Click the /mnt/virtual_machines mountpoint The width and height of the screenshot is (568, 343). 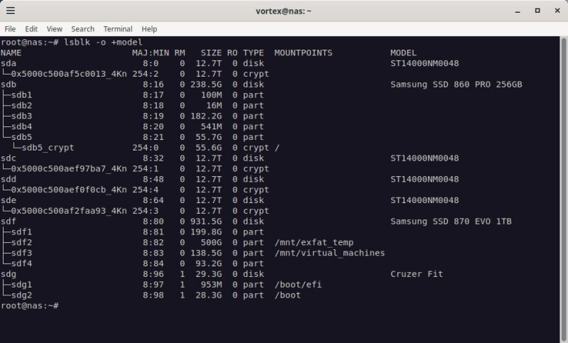click(329, 253)
